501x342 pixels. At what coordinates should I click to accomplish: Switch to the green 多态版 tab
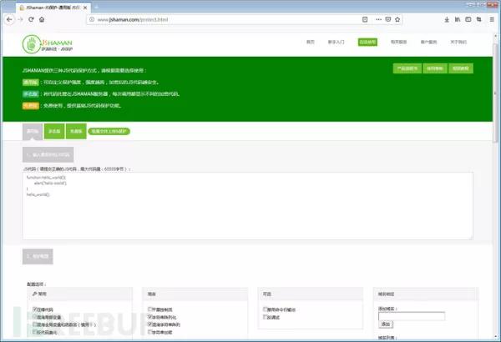[54, 131]
